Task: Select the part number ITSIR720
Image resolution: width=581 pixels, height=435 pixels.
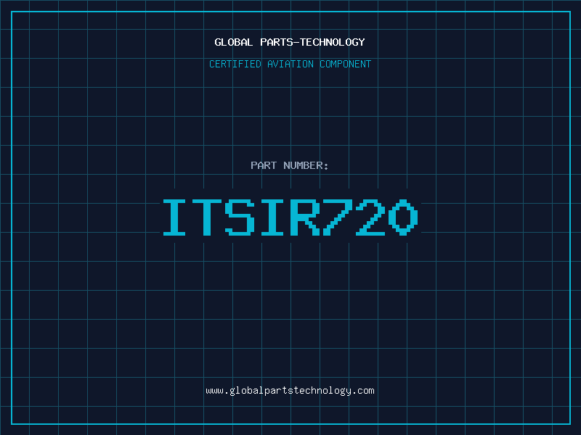Action: coord(290,217)
